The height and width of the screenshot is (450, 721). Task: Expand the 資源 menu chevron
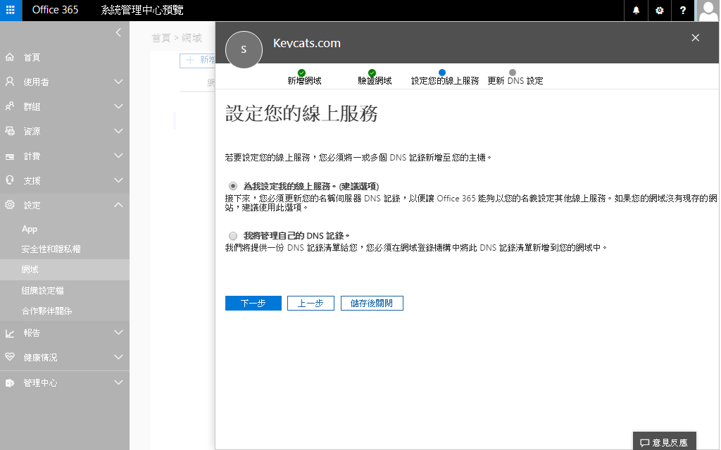pyautogui.click(x=118, y=131)
